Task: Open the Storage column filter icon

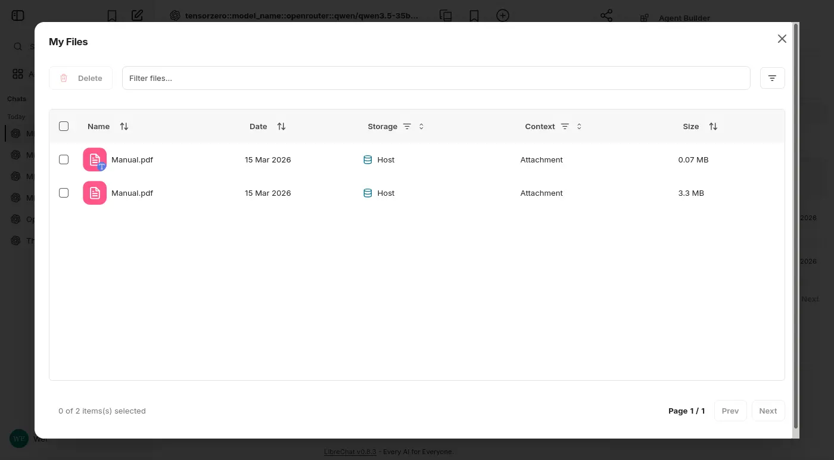Action: [x=407, y=126]
